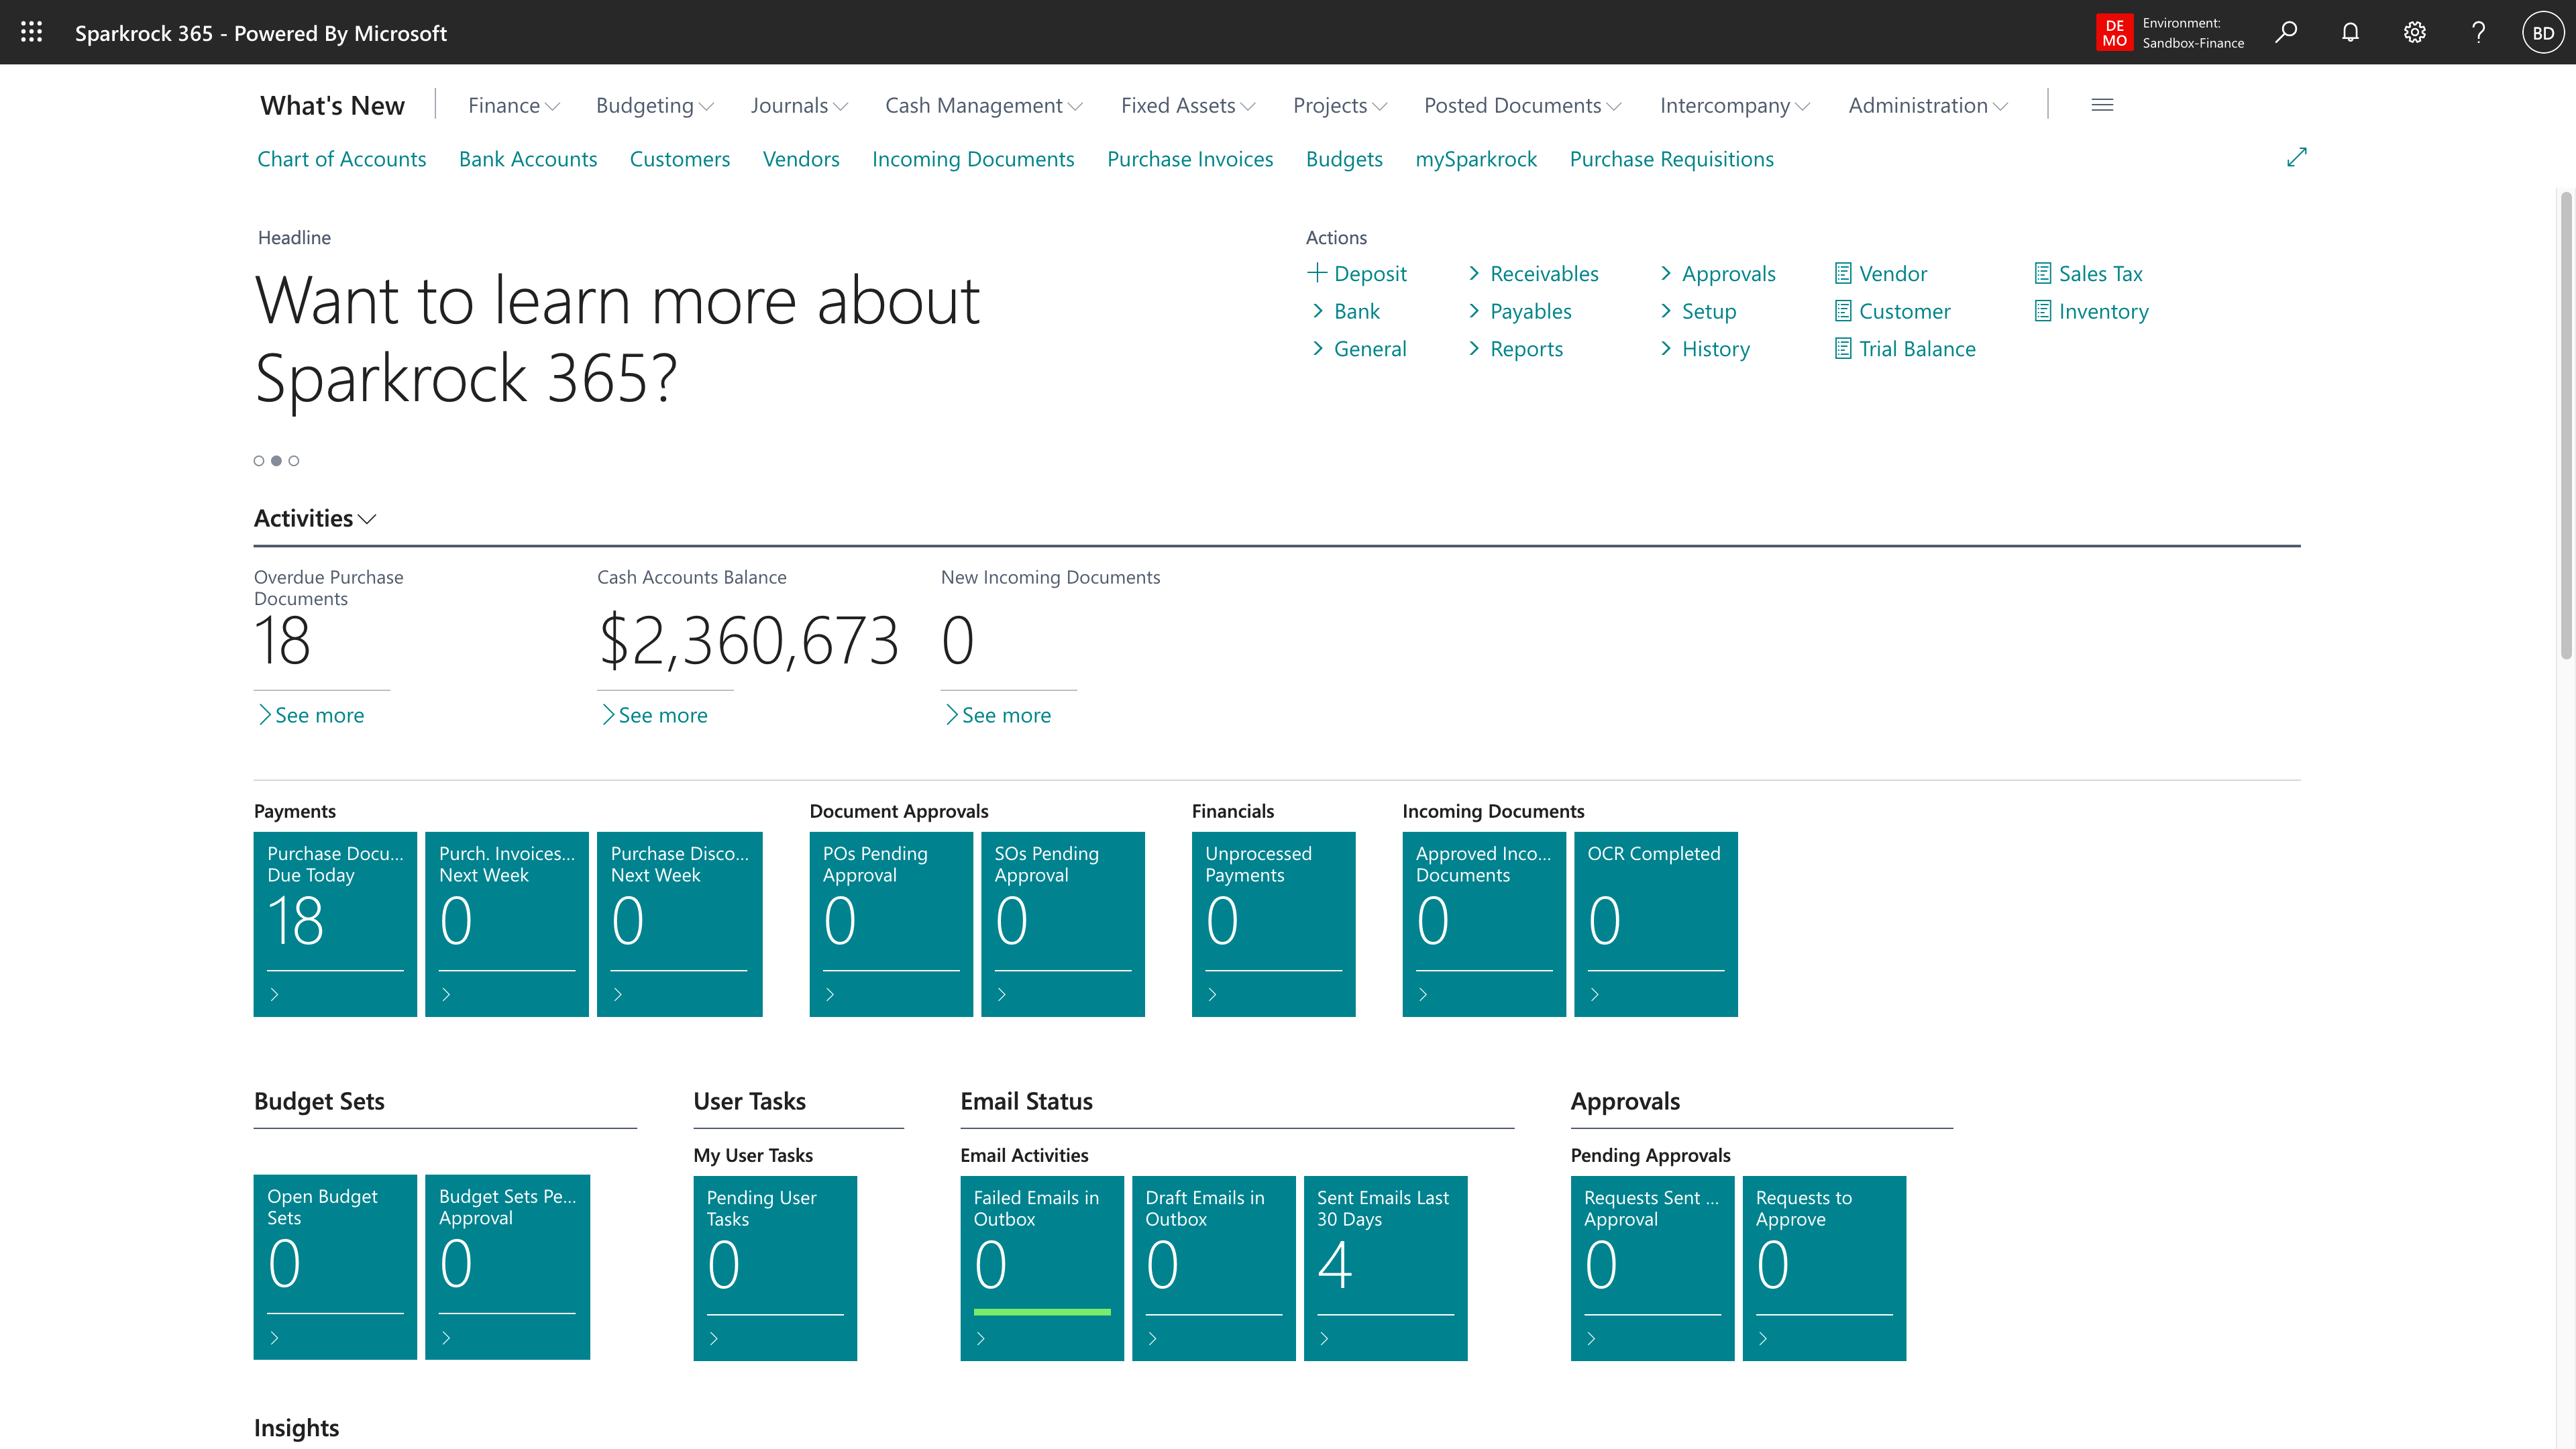Click the expand page arrows icon
Screen dimensions: 2576x1449
tap(2296, 158)
